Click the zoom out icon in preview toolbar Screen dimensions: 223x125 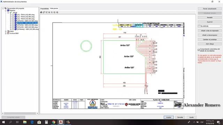click(x=52, y=12)
